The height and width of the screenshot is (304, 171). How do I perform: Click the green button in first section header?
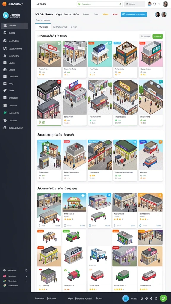click(x=157, y=36)
